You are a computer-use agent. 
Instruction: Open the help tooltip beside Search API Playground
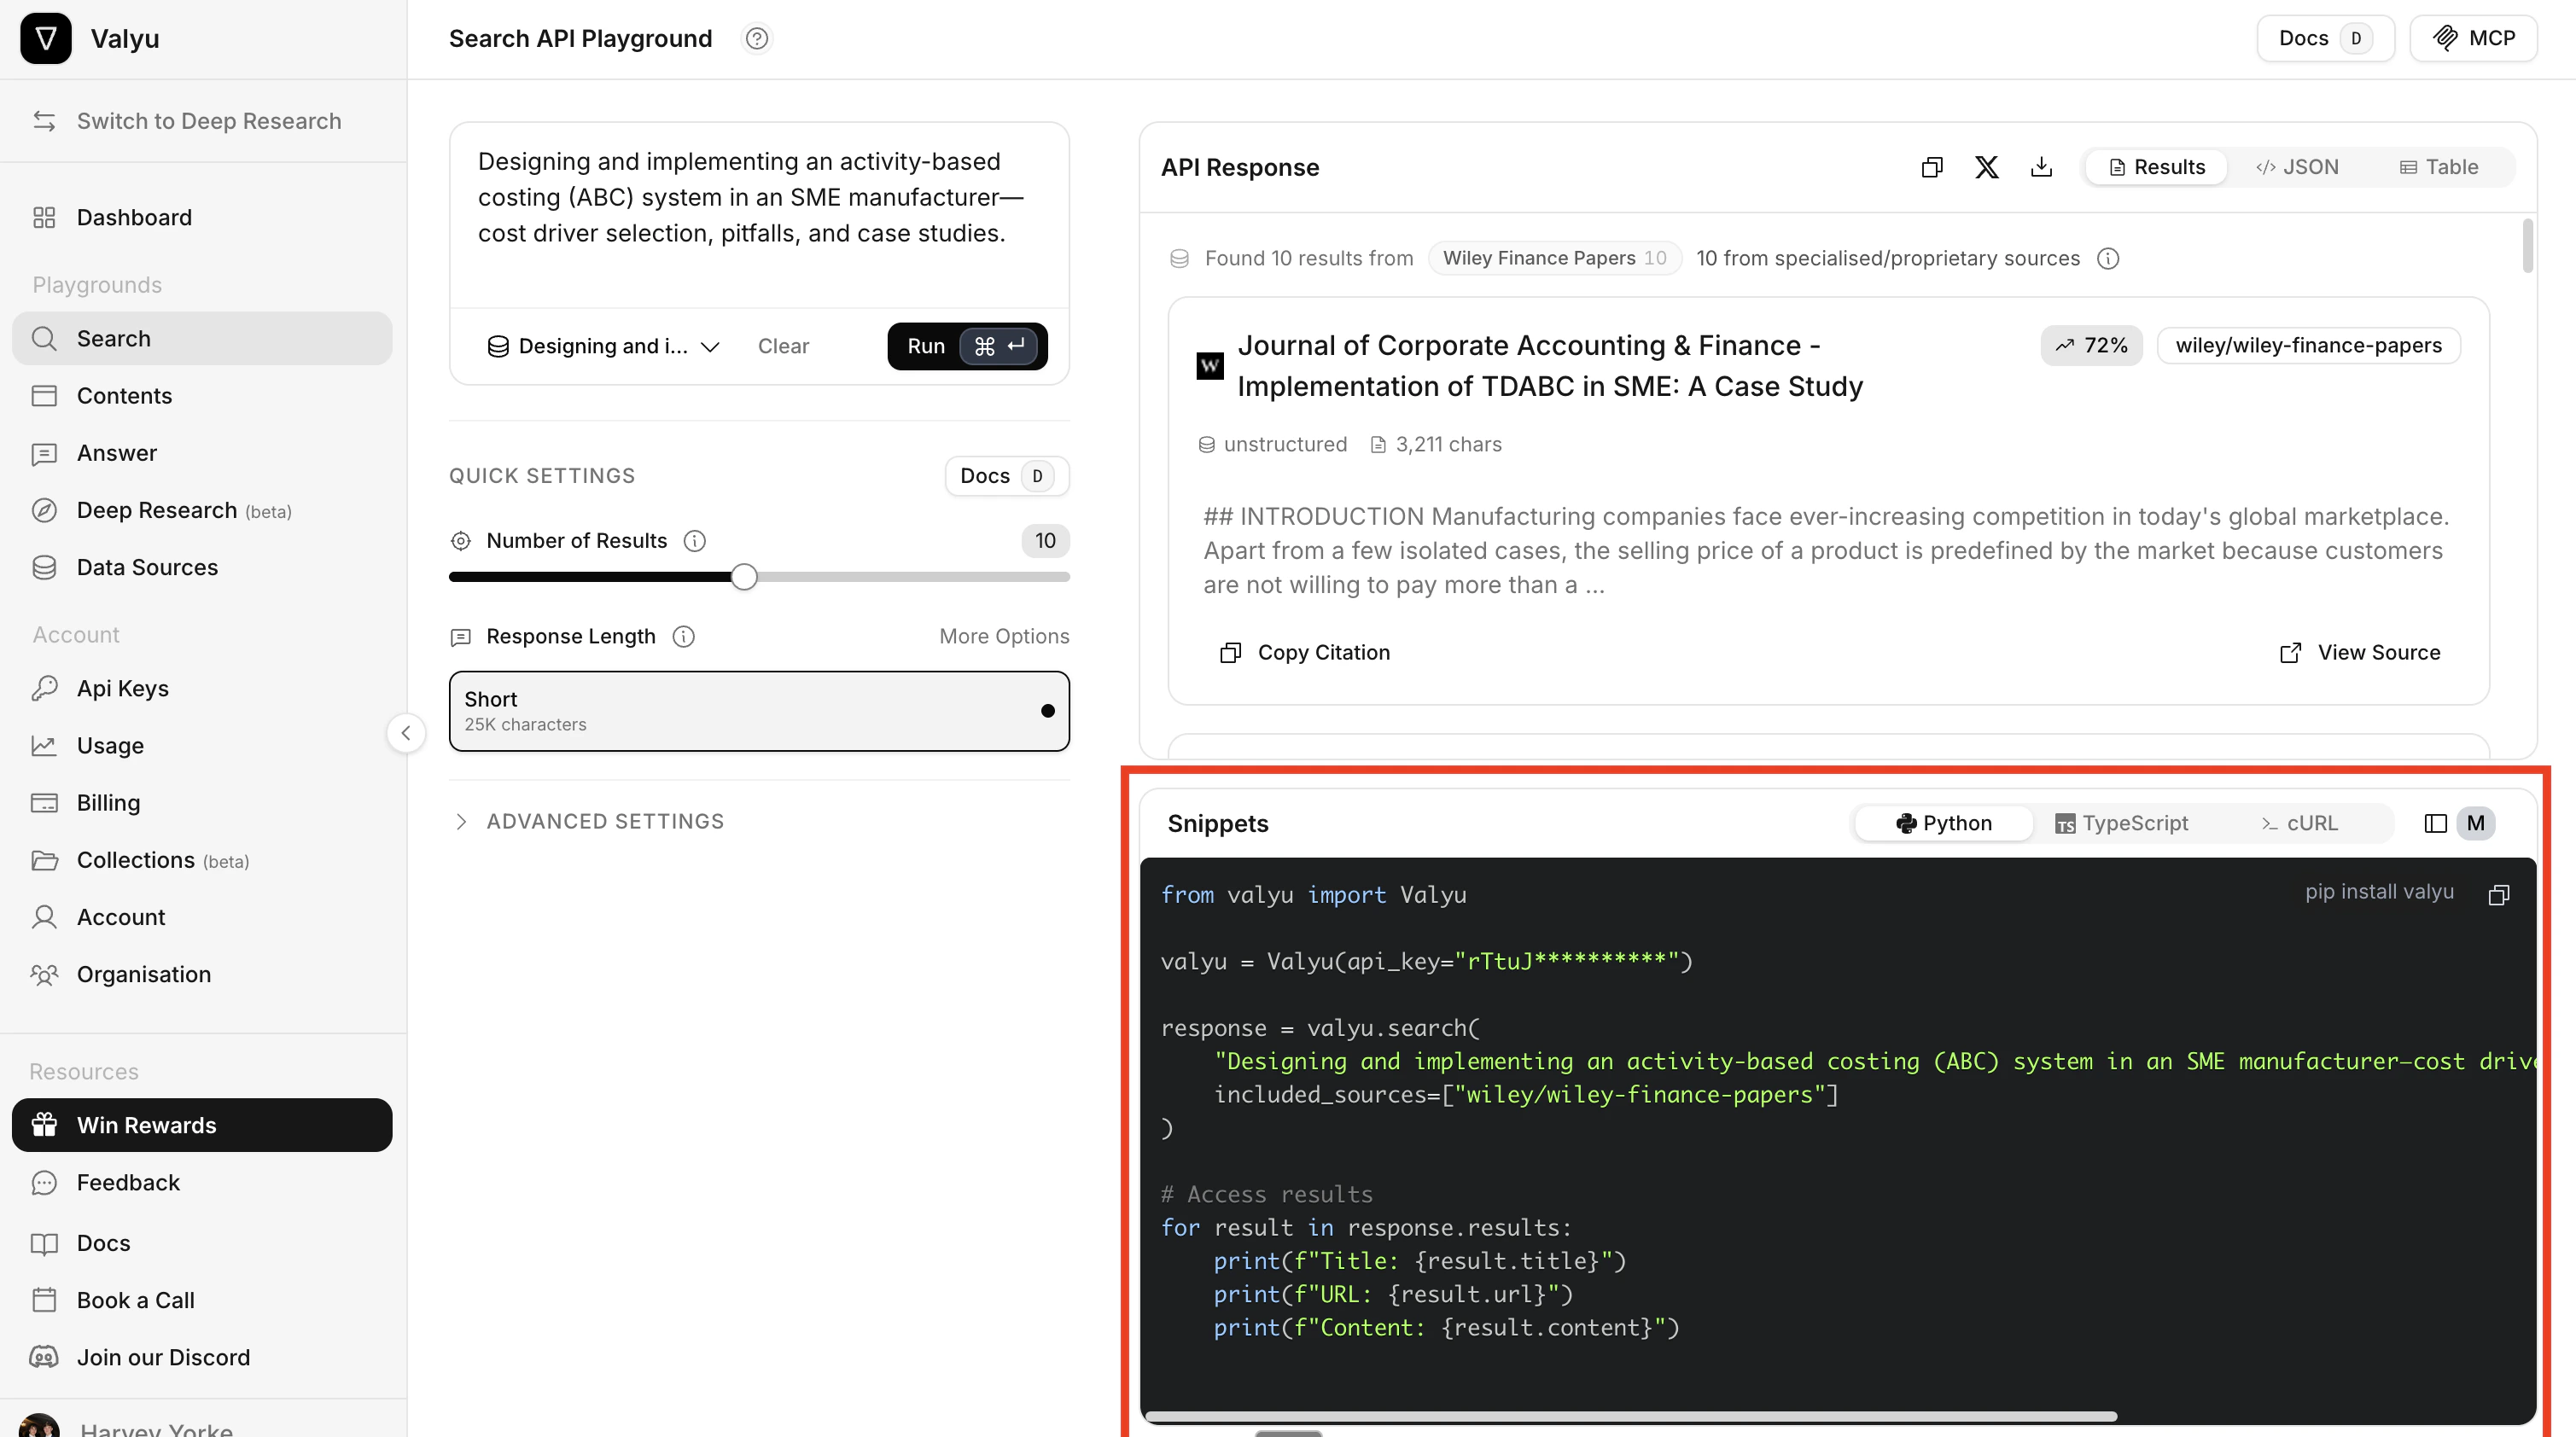pos(757,38)
